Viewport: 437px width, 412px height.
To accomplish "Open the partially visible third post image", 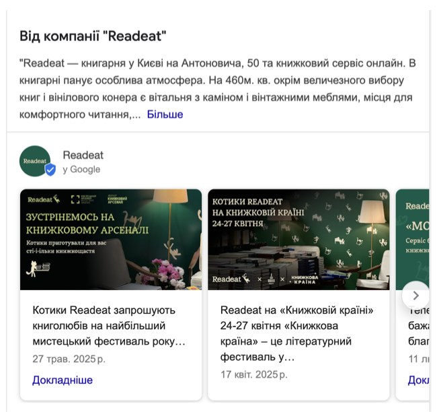I will tap(413, 240).
